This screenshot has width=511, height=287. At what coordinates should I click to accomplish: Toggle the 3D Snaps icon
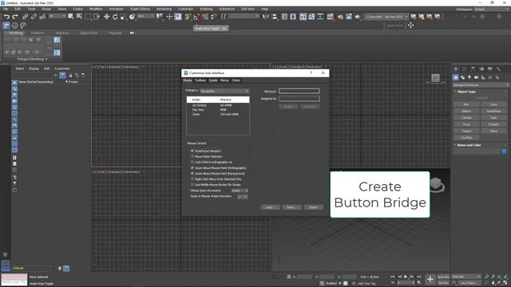click(188, 17)
